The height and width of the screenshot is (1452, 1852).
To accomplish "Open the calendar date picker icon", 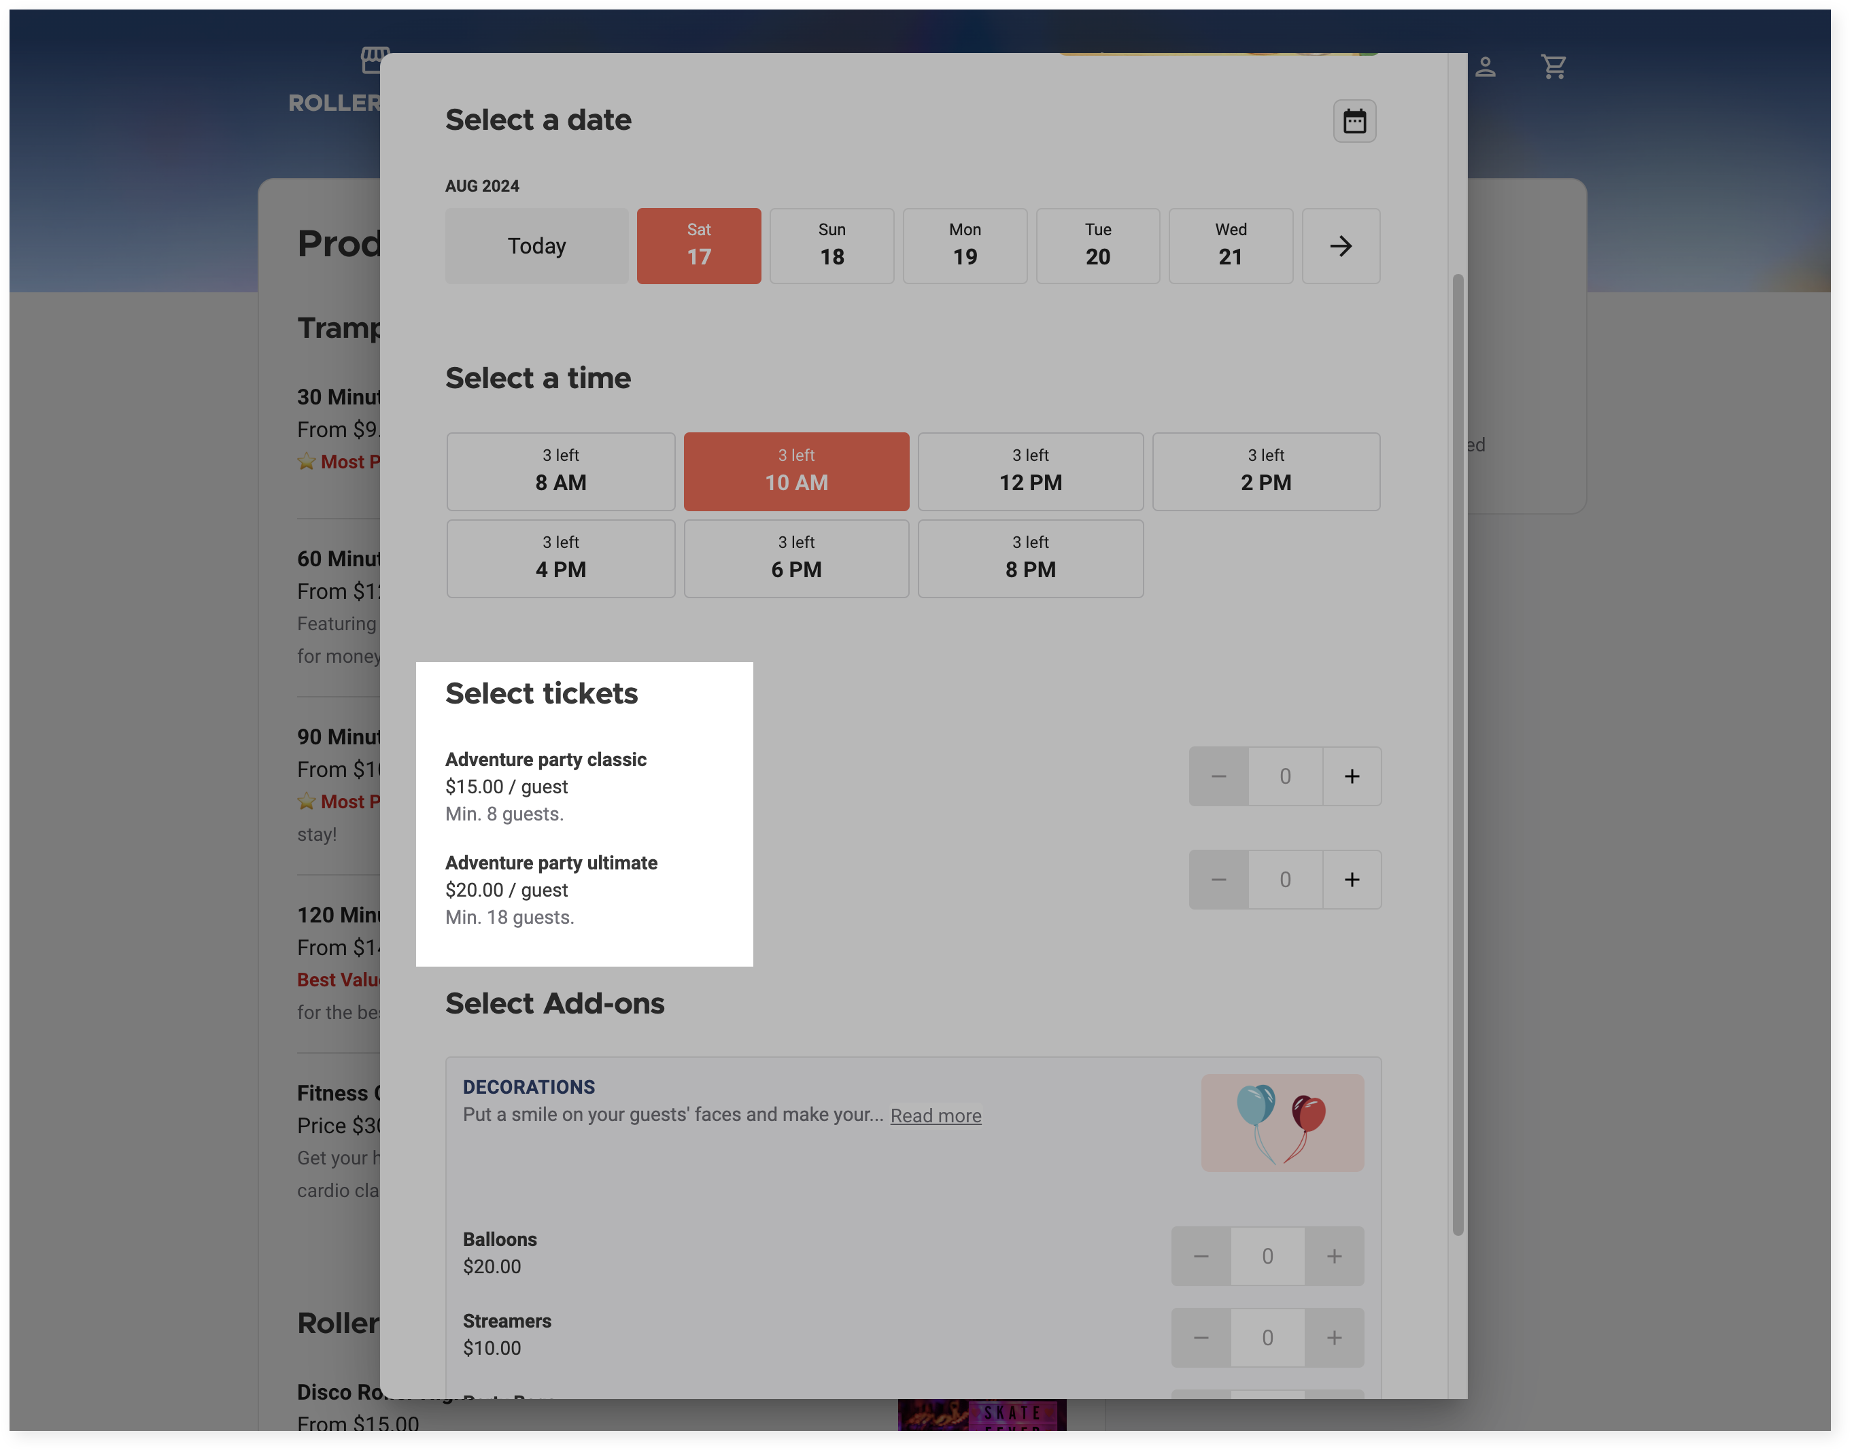I will 1354,122.
